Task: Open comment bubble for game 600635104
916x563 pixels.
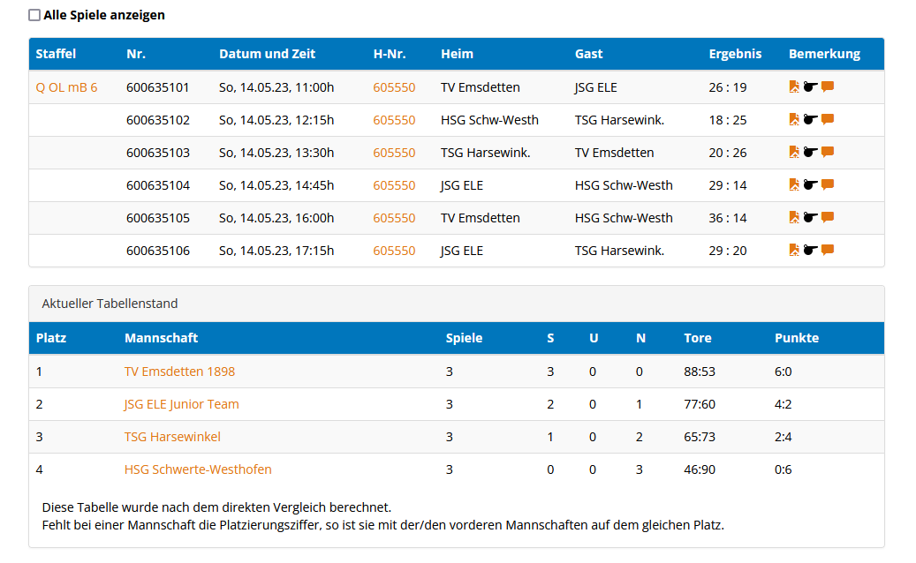Action: [828, 184]
